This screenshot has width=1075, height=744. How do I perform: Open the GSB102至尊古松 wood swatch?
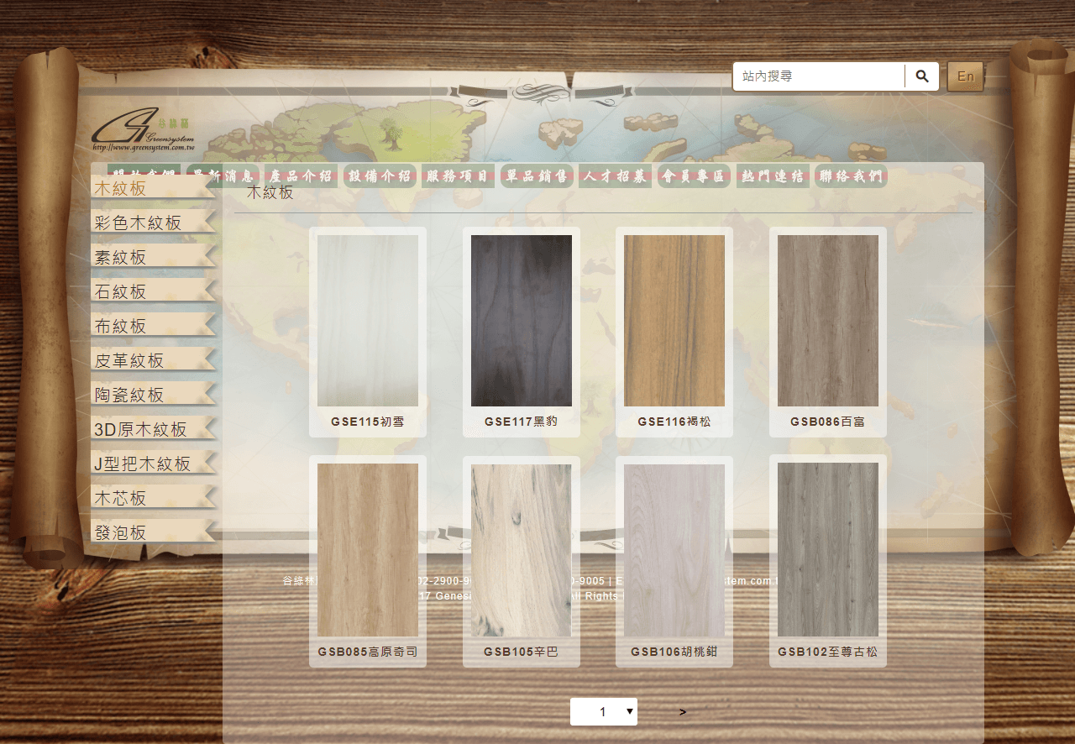click(828, 550)
